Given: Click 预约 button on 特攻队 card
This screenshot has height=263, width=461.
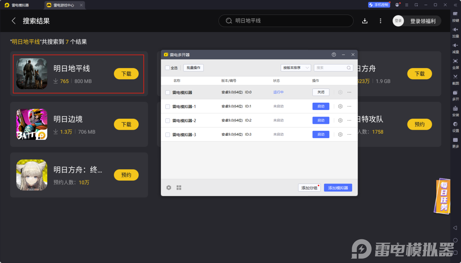Looking at the screenshot, I should coord(419,124).
